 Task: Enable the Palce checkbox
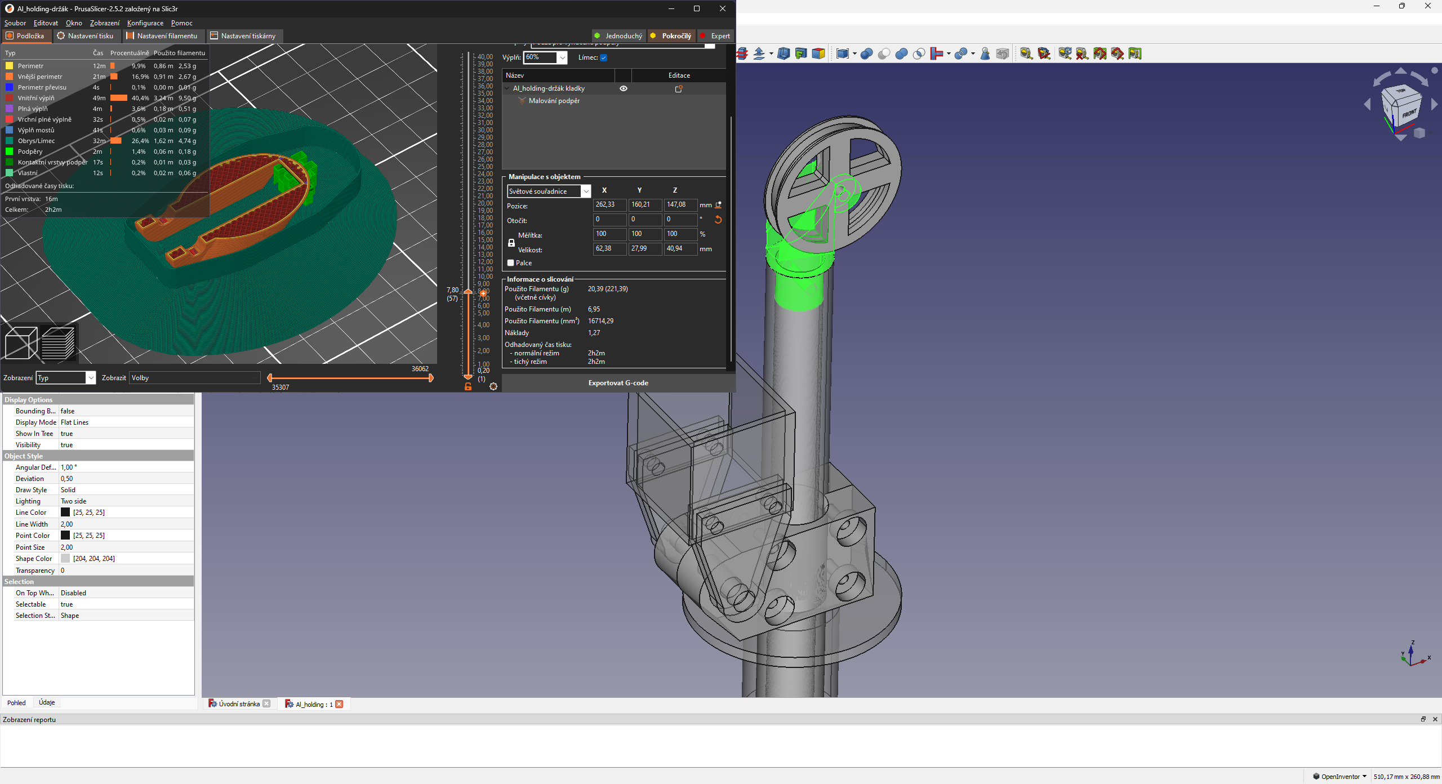point(510,263)
